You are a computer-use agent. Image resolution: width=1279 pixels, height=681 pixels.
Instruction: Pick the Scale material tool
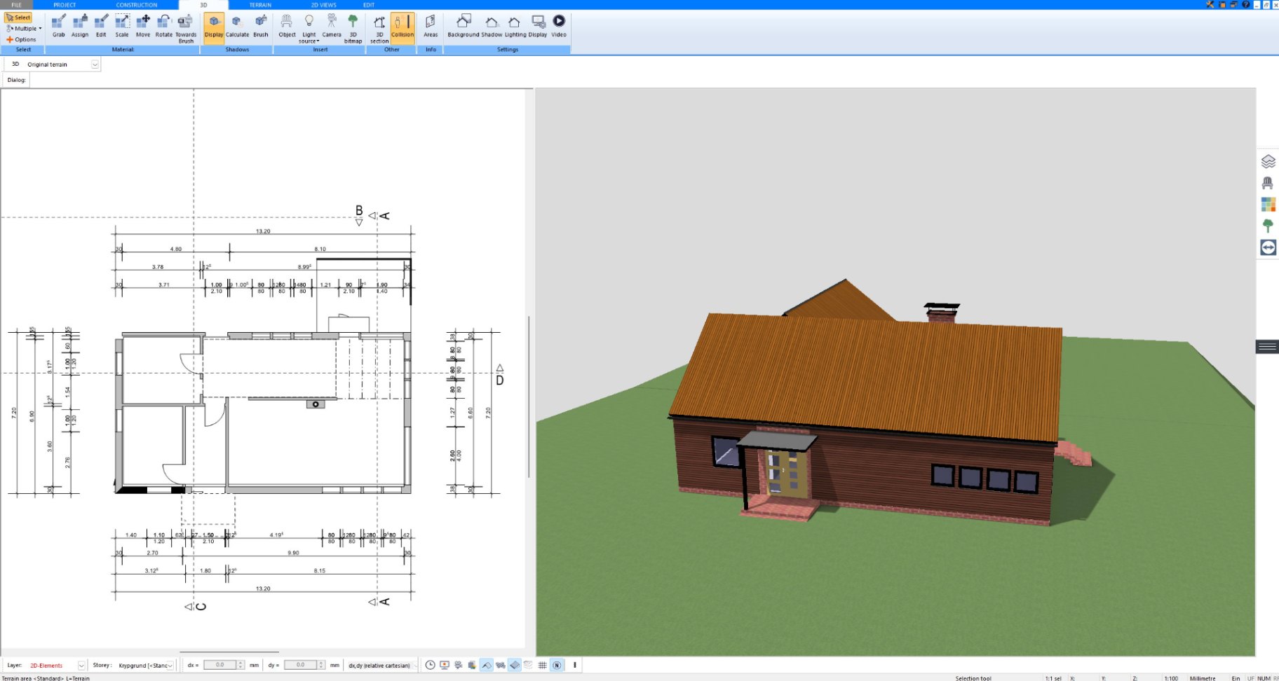[x=122, y=26]
